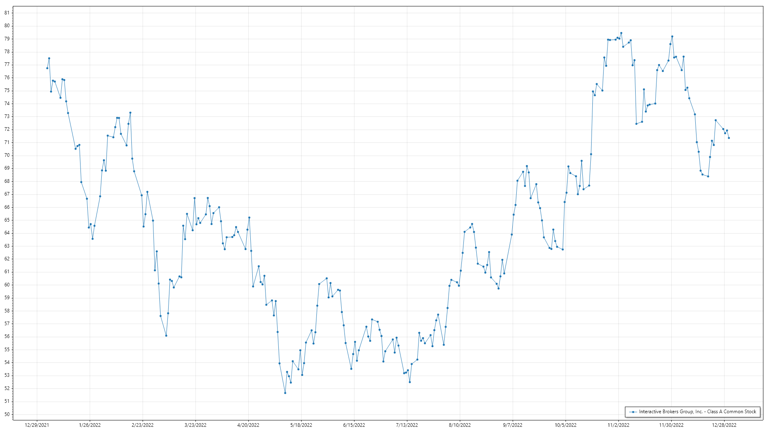The image size is (769, 432).
Task: Click the 65 label on the y-axis
Action: 7,220
